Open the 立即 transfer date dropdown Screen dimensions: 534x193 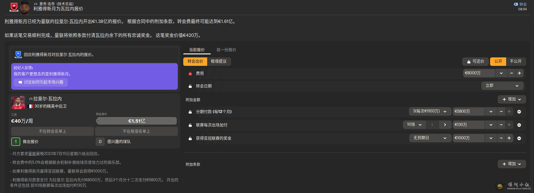pos(502,86)
